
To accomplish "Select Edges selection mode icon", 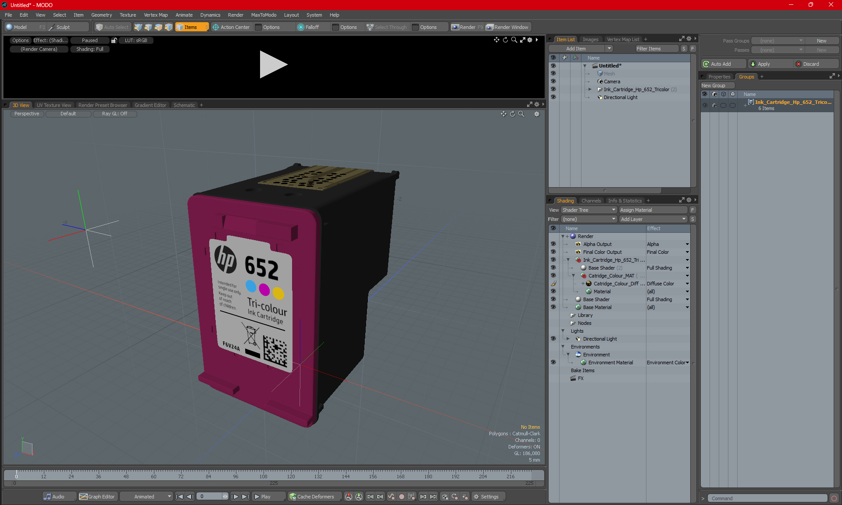I will pos(148,27).
